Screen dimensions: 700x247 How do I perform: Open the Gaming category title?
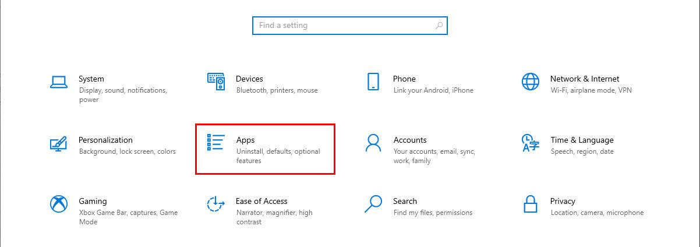[x=93, y=201]
